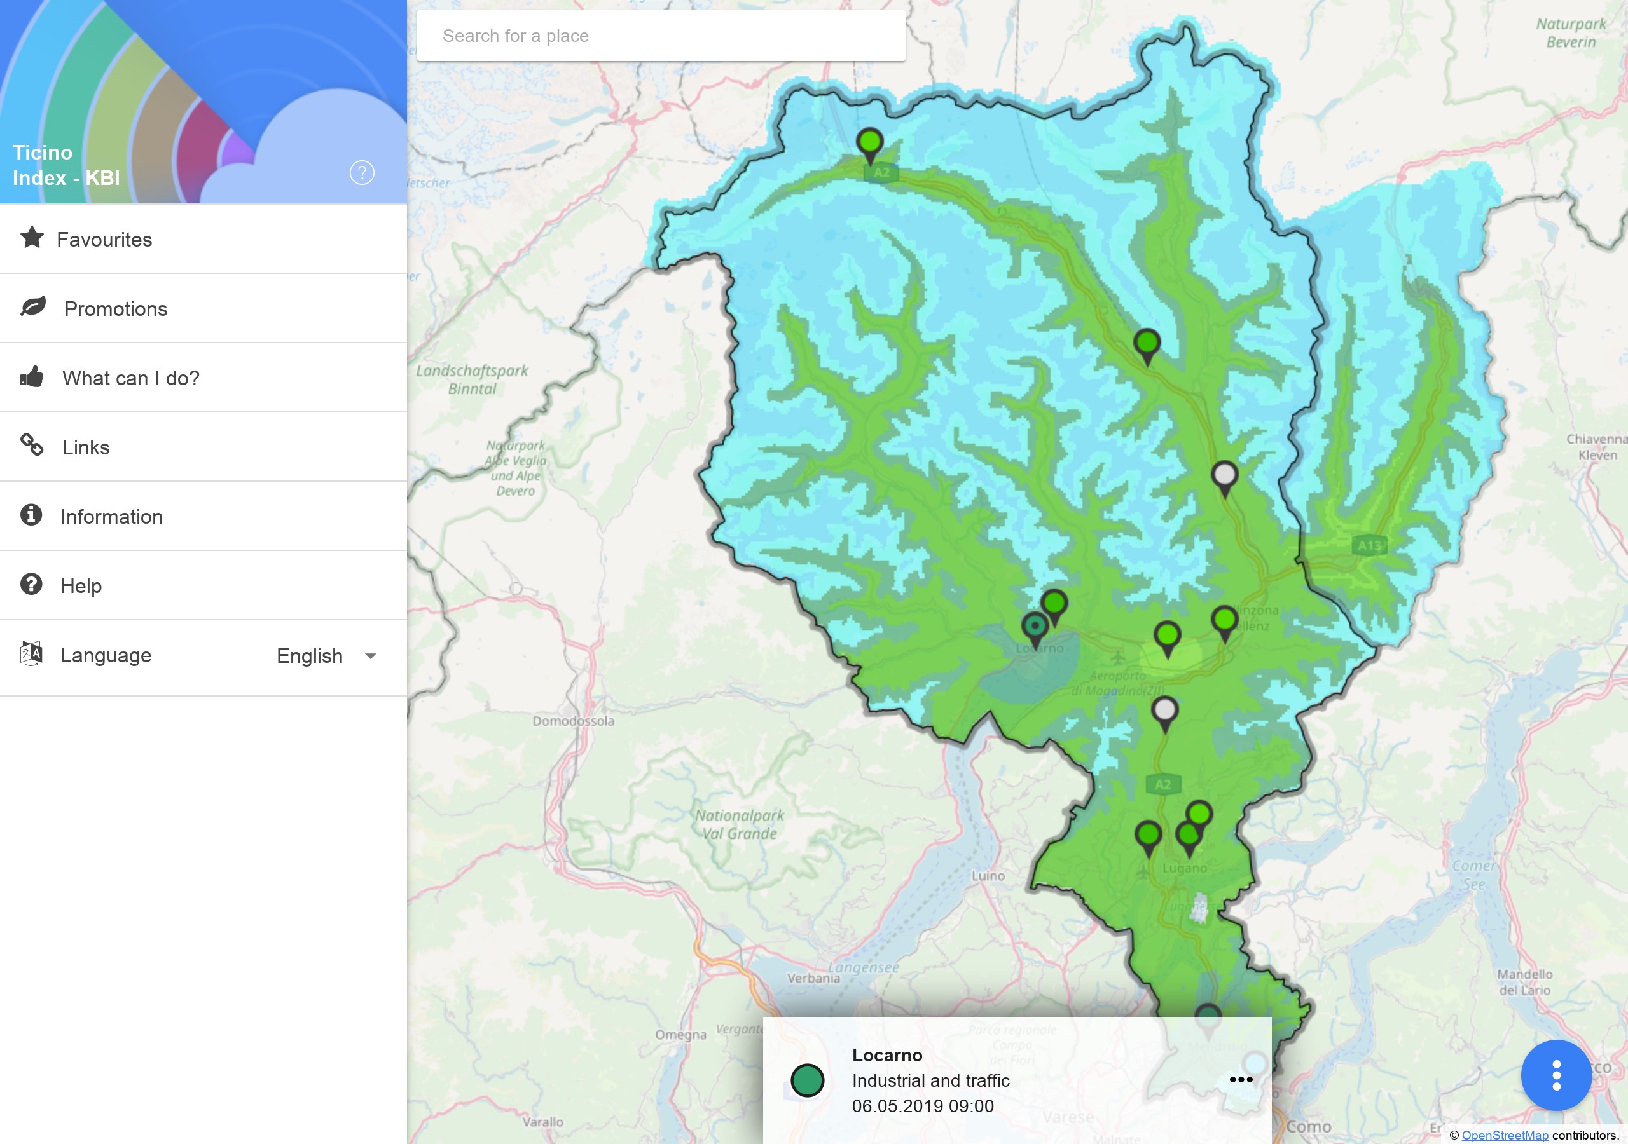Open the OpenStreetMap attribution link

click(1505, 1135)
